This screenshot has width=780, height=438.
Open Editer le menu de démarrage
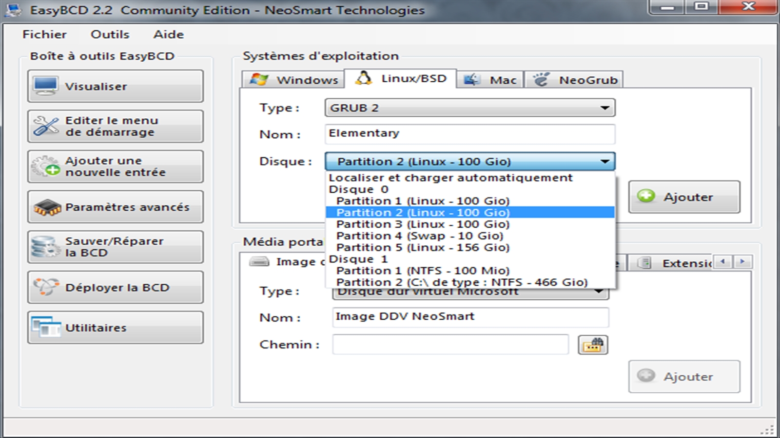tap(116, 126)
